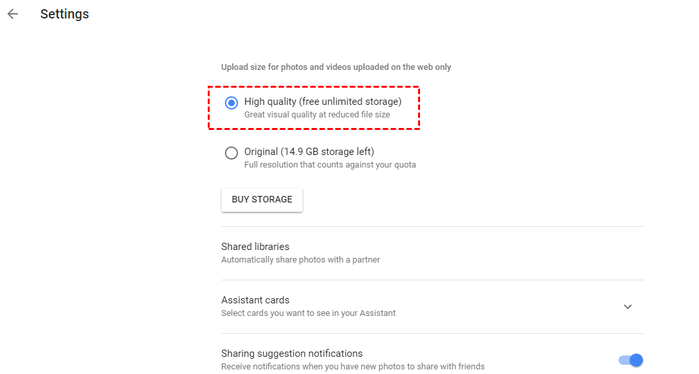Click the 'Great visual quality at reduced file size' text
The height and width of the screenshot is (374, 699).
pyautogui.click(x=317, y=115)
